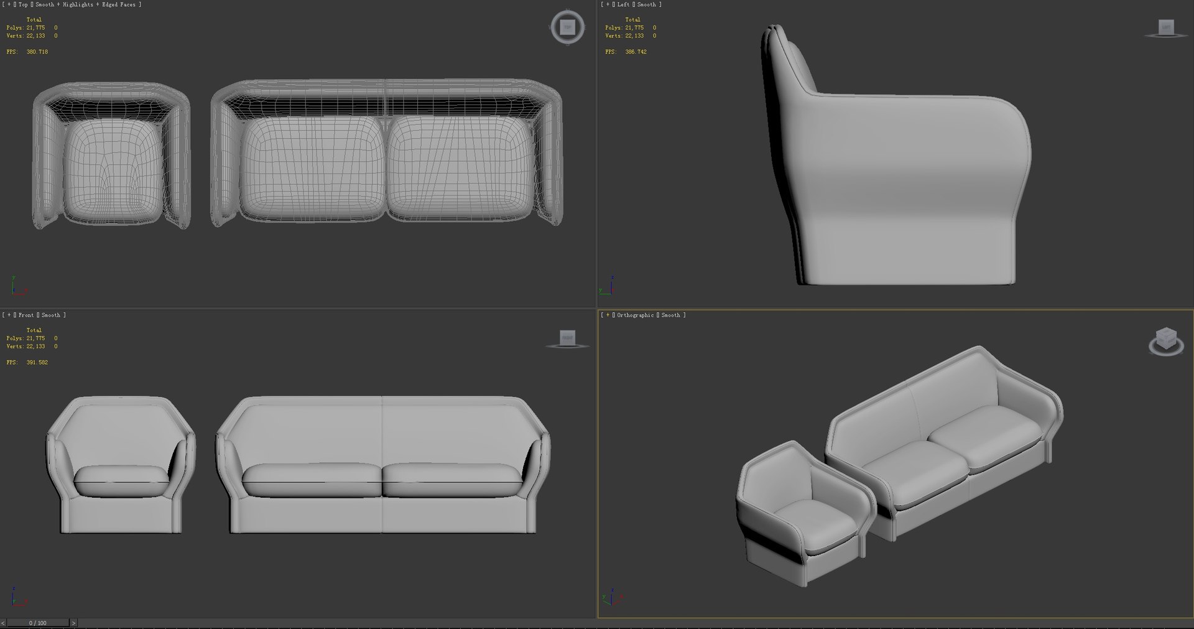The height and width of the screenshot is (629, 1194).
Task: Open the Front viewport 'Smooth' shading menu
Action: click(51, 315)
